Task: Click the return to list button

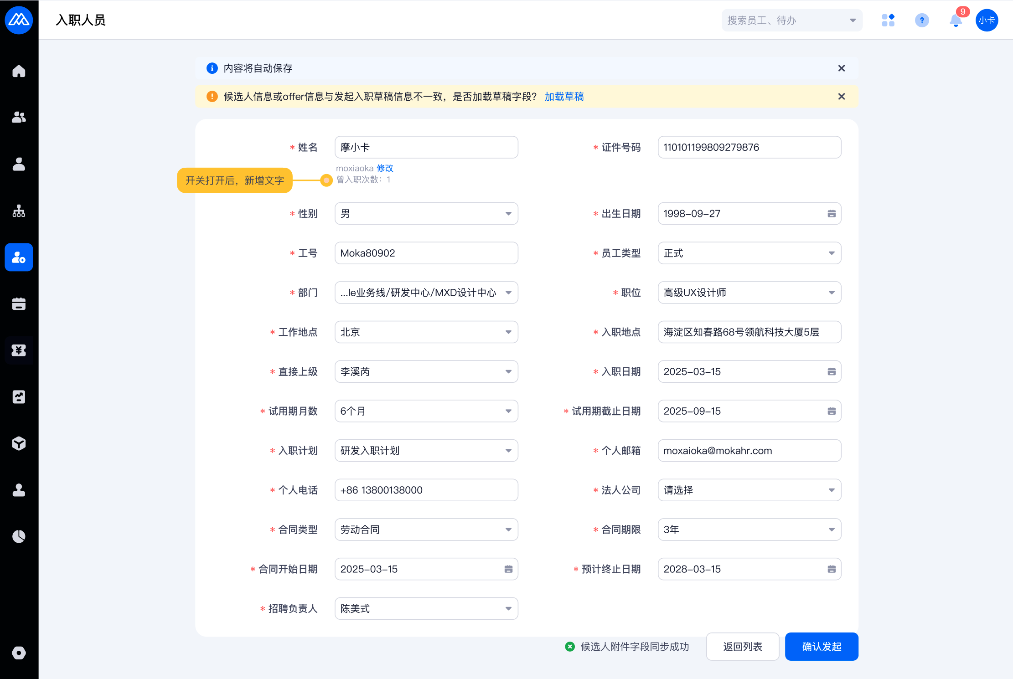Action: coord(742,647)
